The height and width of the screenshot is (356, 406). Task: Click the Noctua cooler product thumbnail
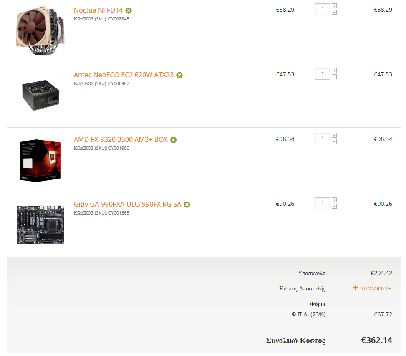[40, 30]
